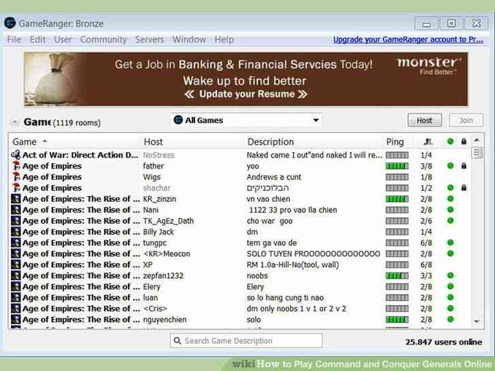
Task: Open the Window menu
Action: tap(189, 39)
